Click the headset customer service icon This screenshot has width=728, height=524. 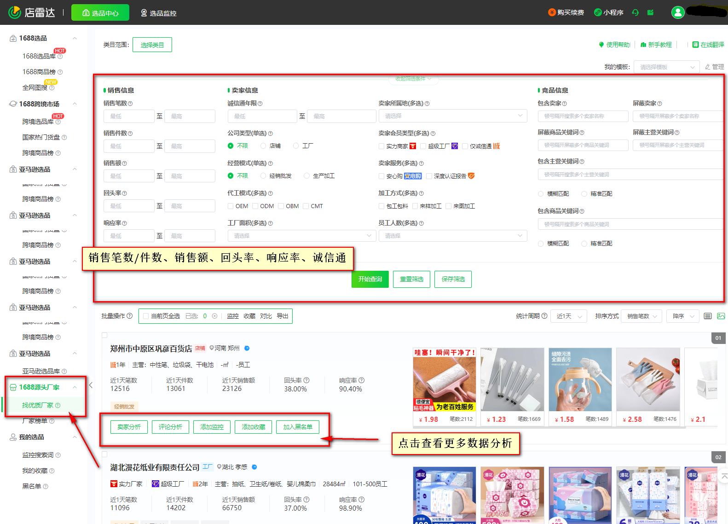[x=636, y=12]
